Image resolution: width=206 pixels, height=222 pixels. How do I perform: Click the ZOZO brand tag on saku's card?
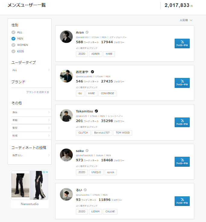pos(82,172)
